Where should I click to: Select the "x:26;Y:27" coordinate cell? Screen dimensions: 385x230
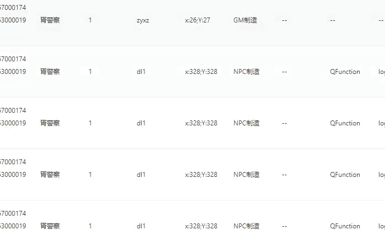tap(198, 20)
